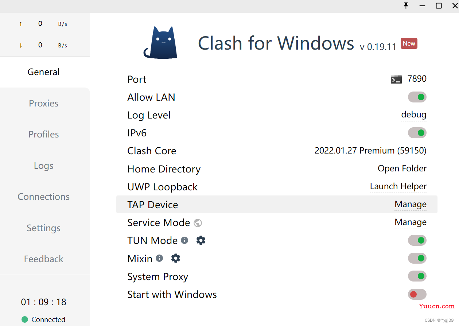
Task: Click Open Folder for Home Directory
Action: [x=402, y=168]
